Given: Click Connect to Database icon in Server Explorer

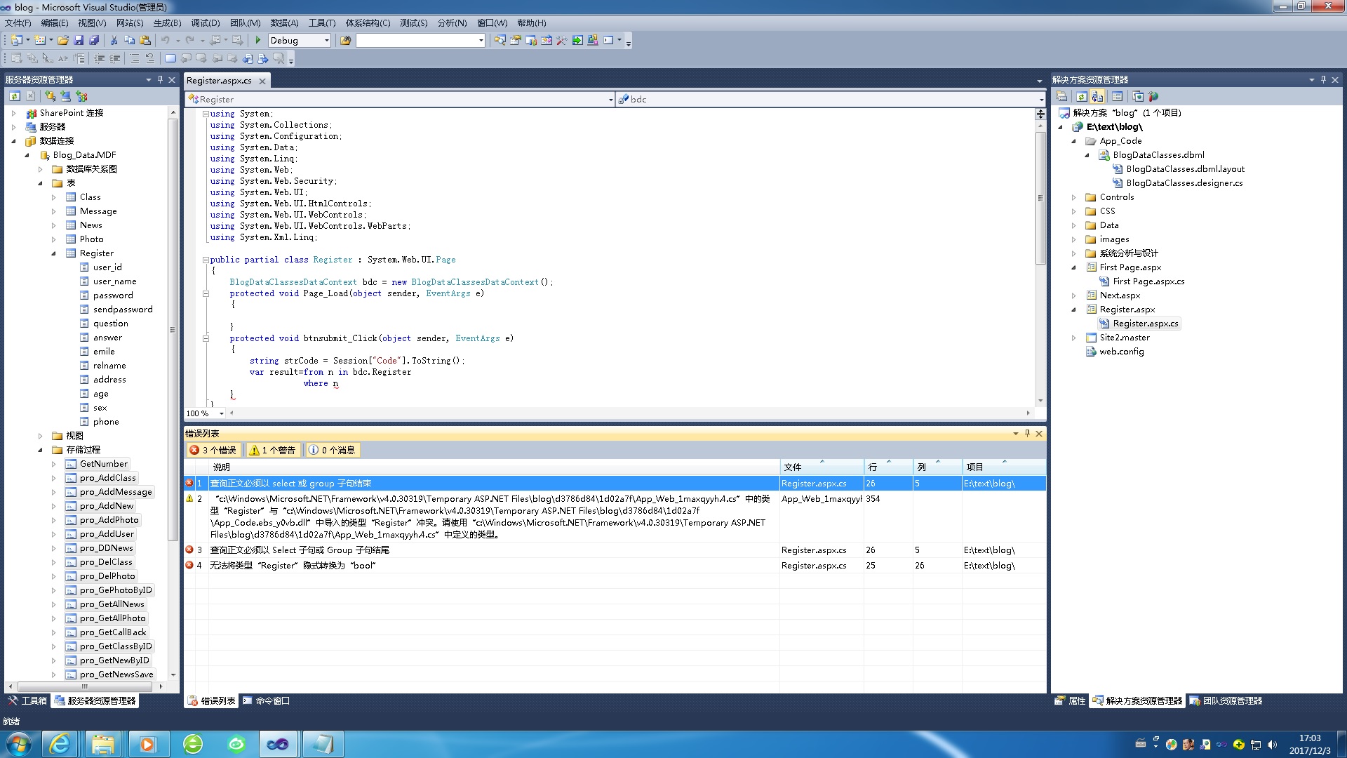Looking at the screenshot, I should click(x=51, y=96).
